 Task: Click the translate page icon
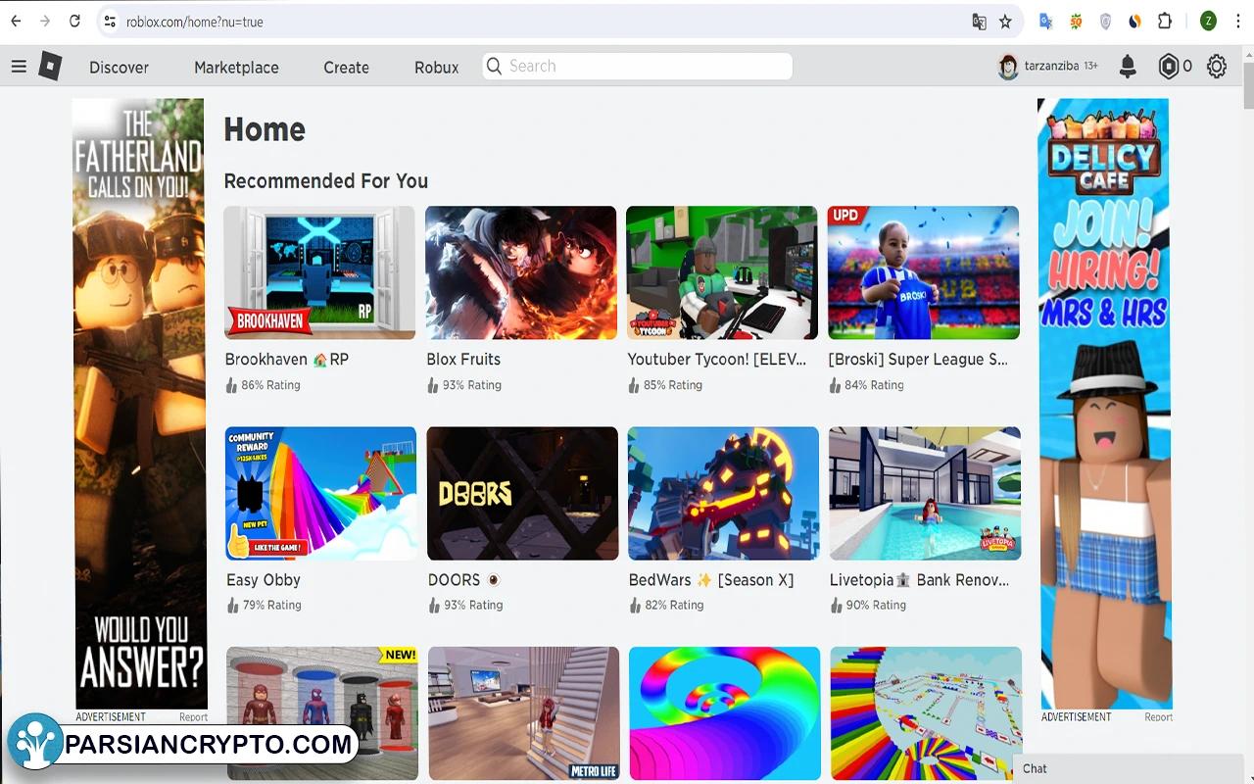(979, 22)
